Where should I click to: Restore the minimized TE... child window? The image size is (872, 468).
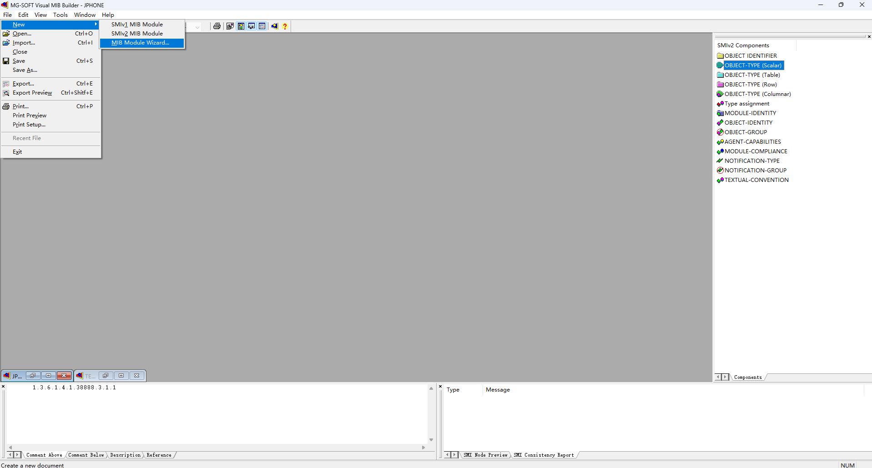point(106,376)
